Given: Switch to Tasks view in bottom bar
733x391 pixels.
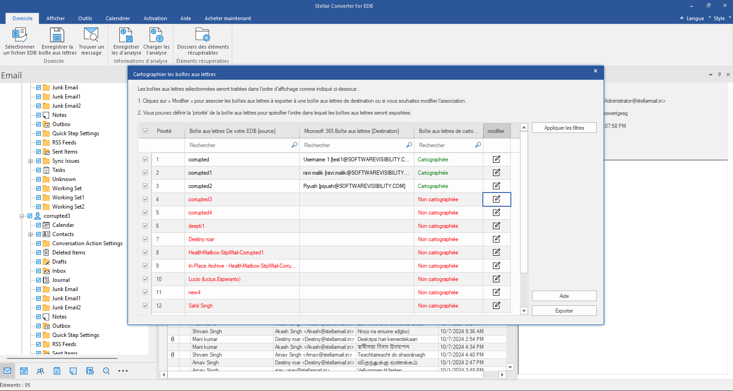Looking at the screenshot, I should click(57, 371).
